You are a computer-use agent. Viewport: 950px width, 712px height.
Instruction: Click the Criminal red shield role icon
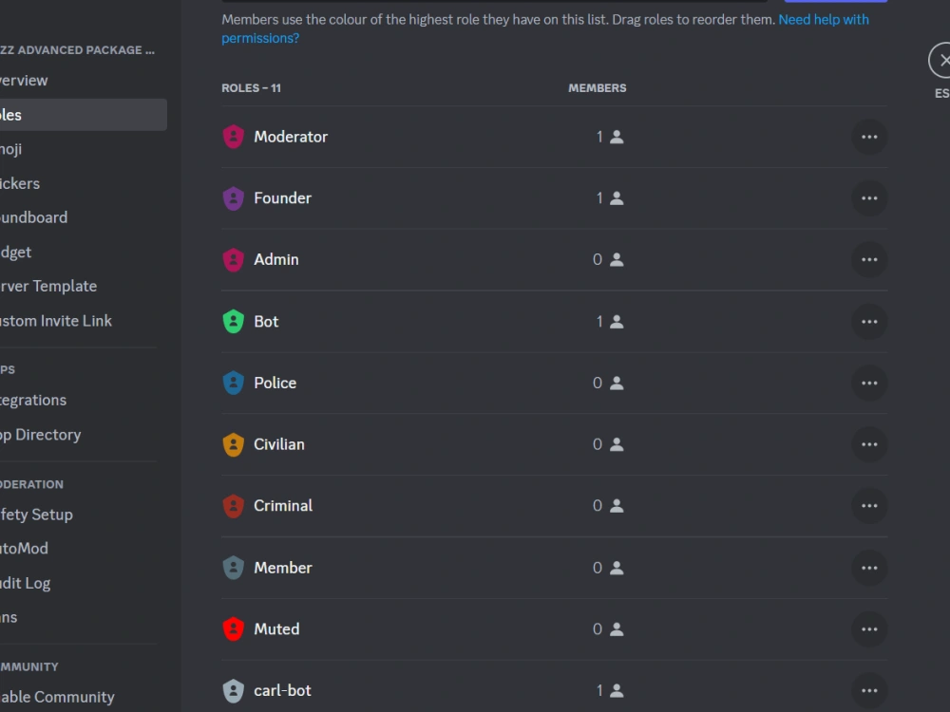tap(233, 506)
